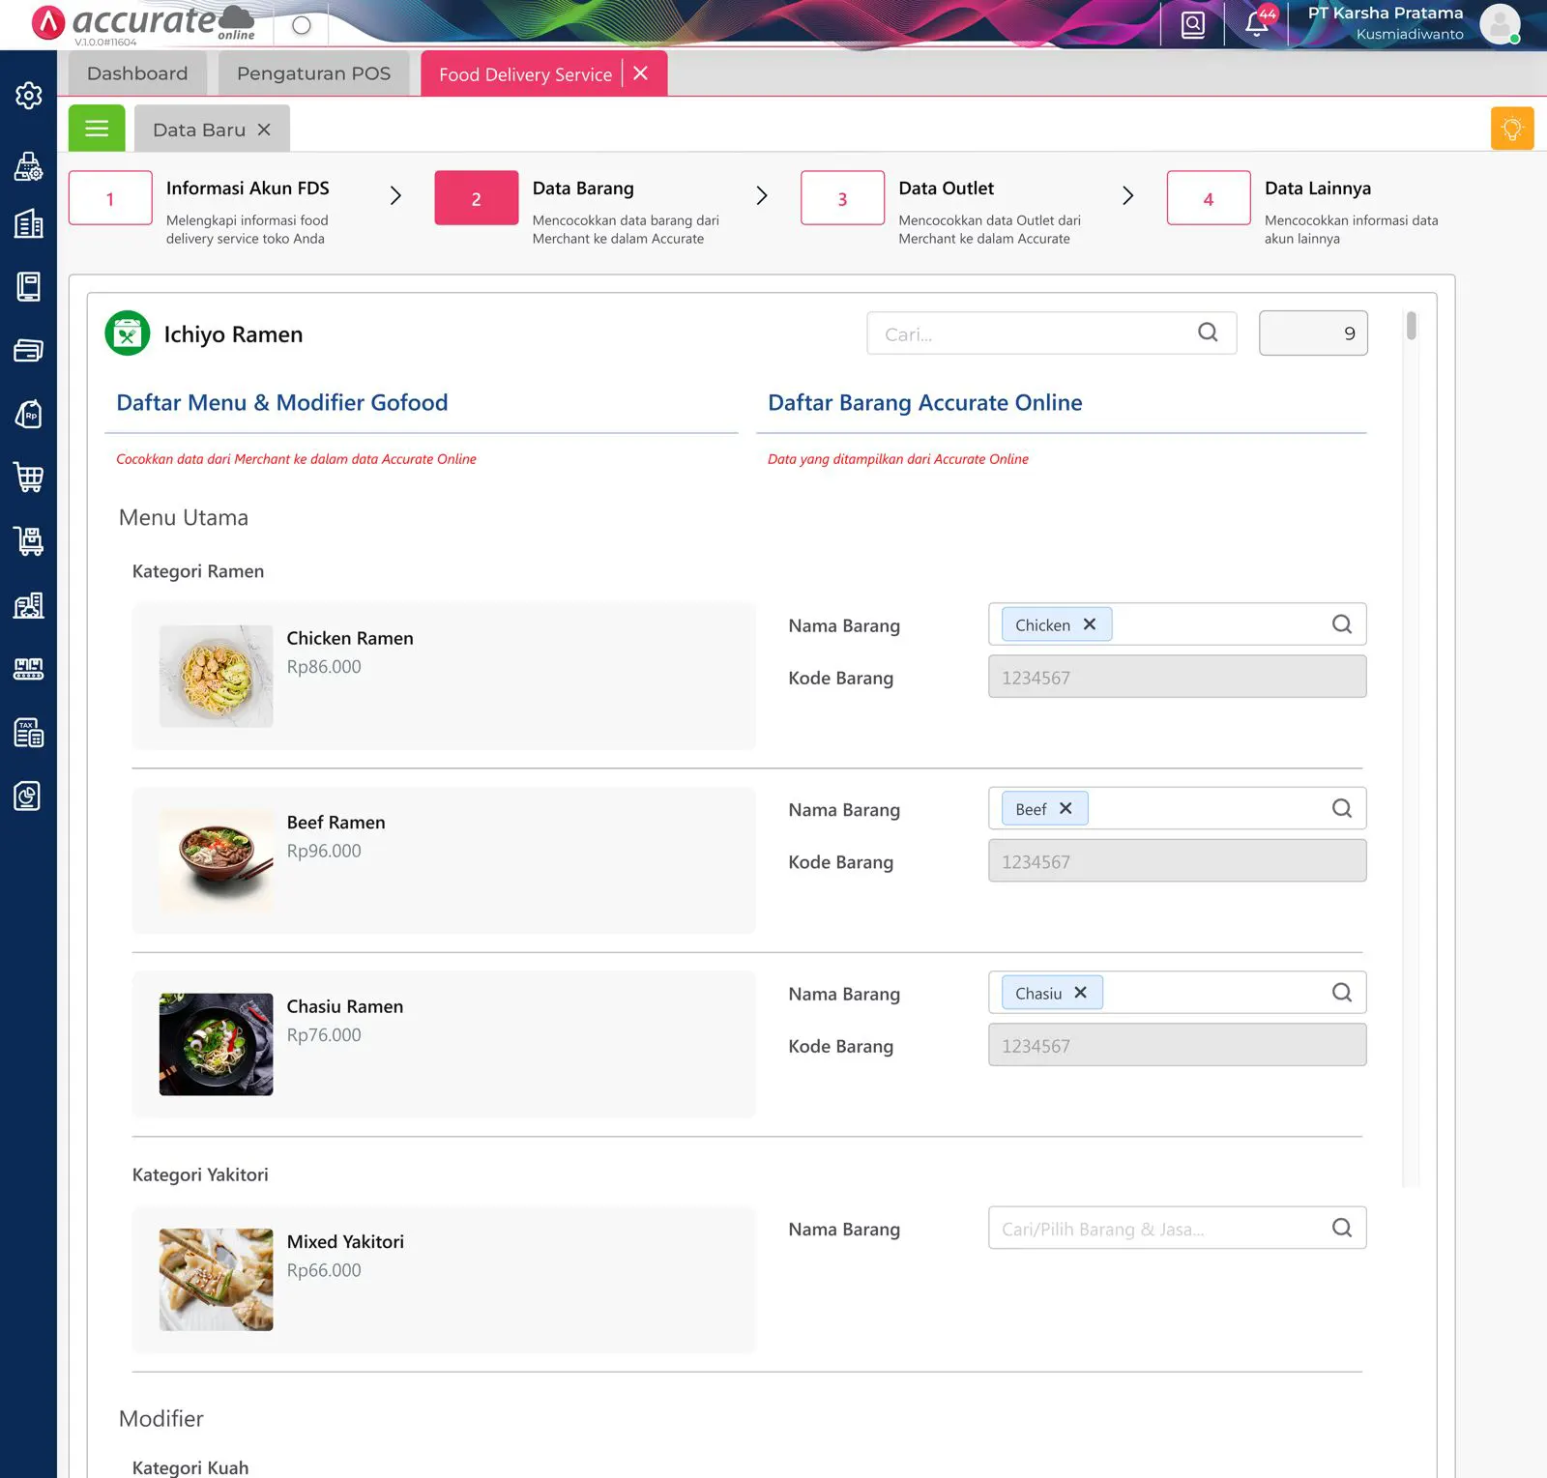Click chevron after Informasi Akun FDS

(x=395, y=196)
